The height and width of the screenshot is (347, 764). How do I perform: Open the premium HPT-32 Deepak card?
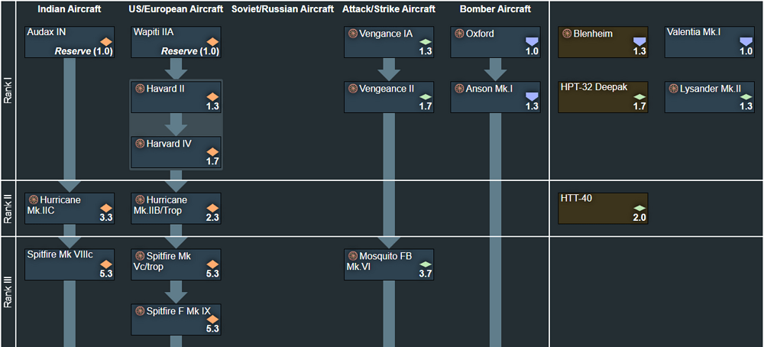(x=604, y=97)
